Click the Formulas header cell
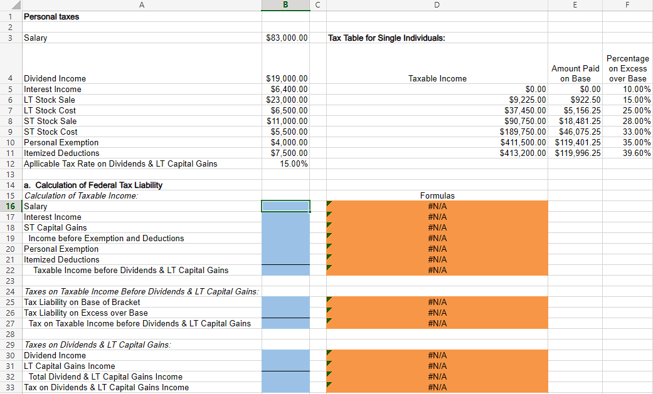653x394 pixels. click(437, 195)
